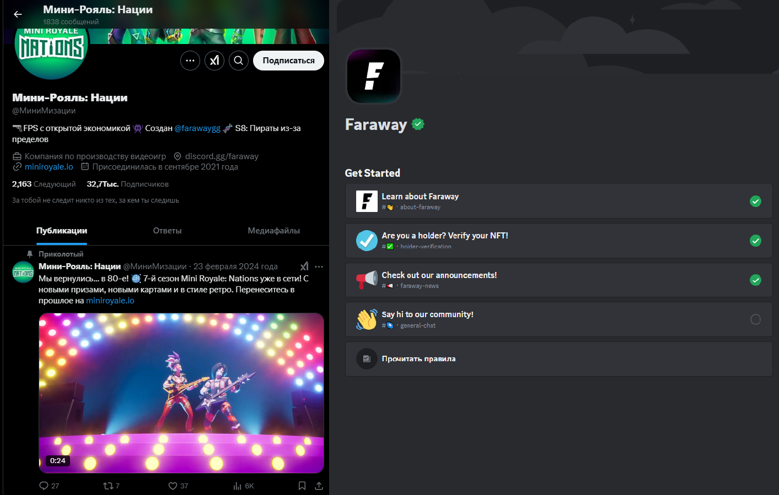
Task: Click the megaphone announcements icon
Action: tap(367, 280)
